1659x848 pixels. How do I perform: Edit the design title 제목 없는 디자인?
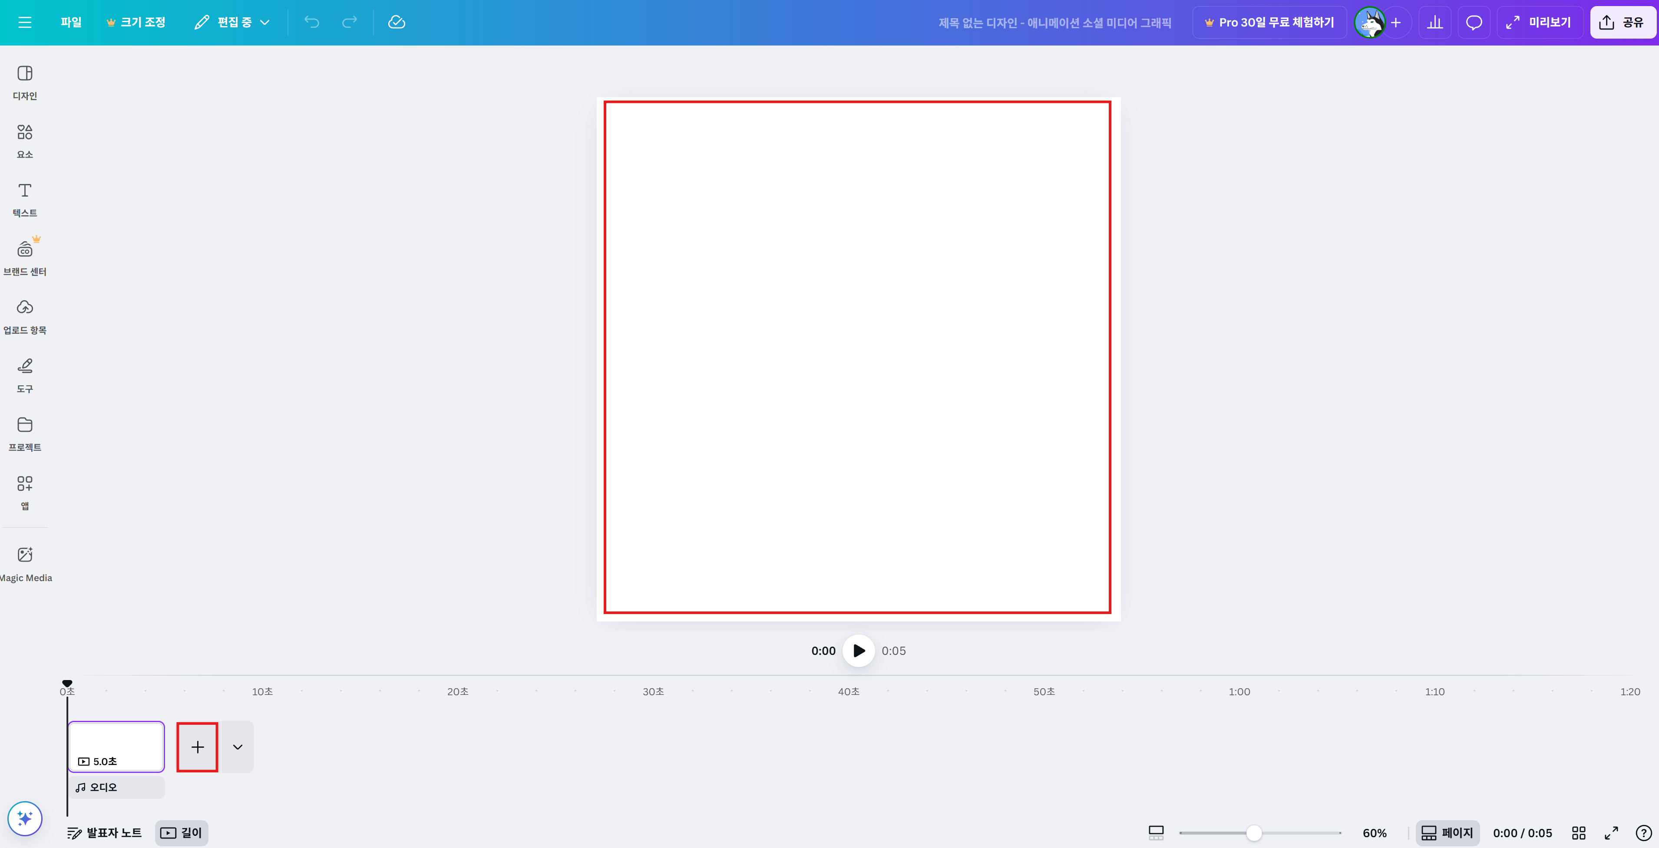click(1055, 23)
